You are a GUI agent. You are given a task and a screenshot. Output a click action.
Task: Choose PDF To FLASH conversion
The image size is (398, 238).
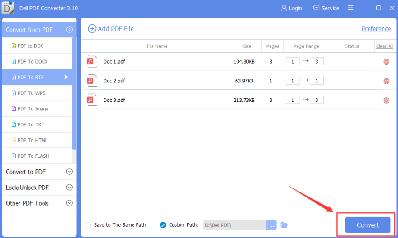(37, 156)
